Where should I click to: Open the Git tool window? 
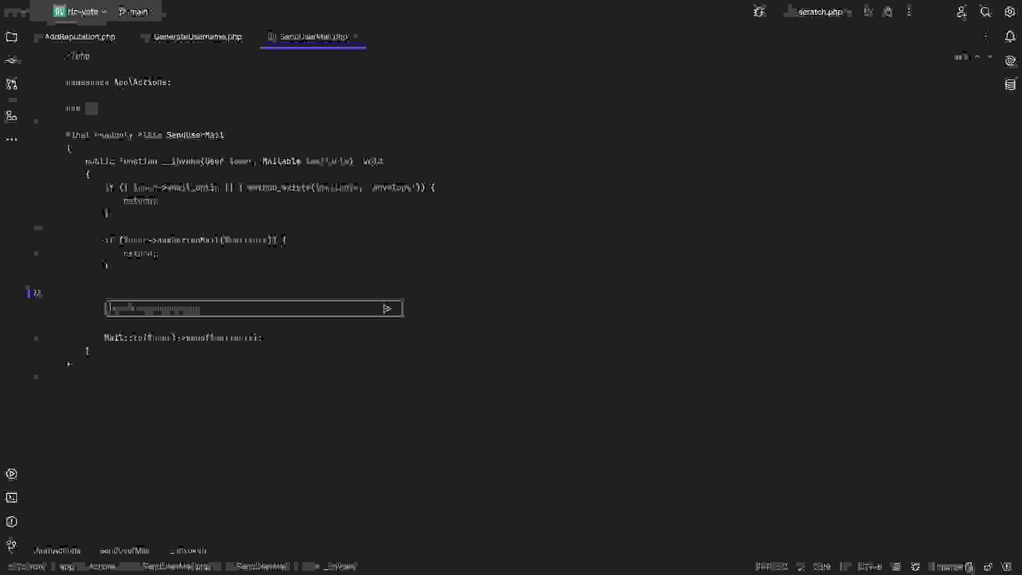click(x=11, y=545)
